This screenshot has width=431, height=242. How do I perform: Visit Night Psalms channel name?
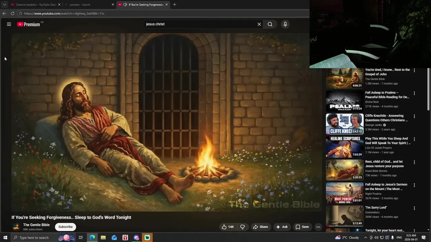pos(373,194)
